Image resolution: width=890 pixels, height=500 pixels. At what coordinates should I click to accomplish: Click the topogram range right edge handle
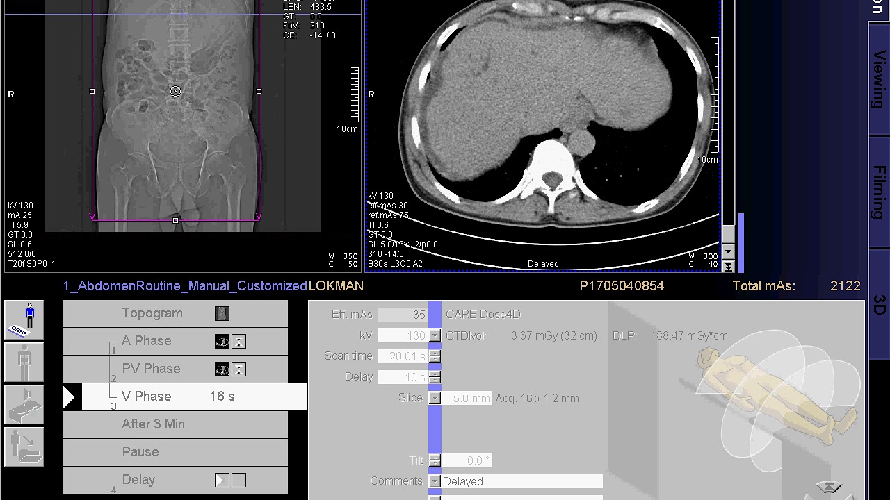[259, 91]
